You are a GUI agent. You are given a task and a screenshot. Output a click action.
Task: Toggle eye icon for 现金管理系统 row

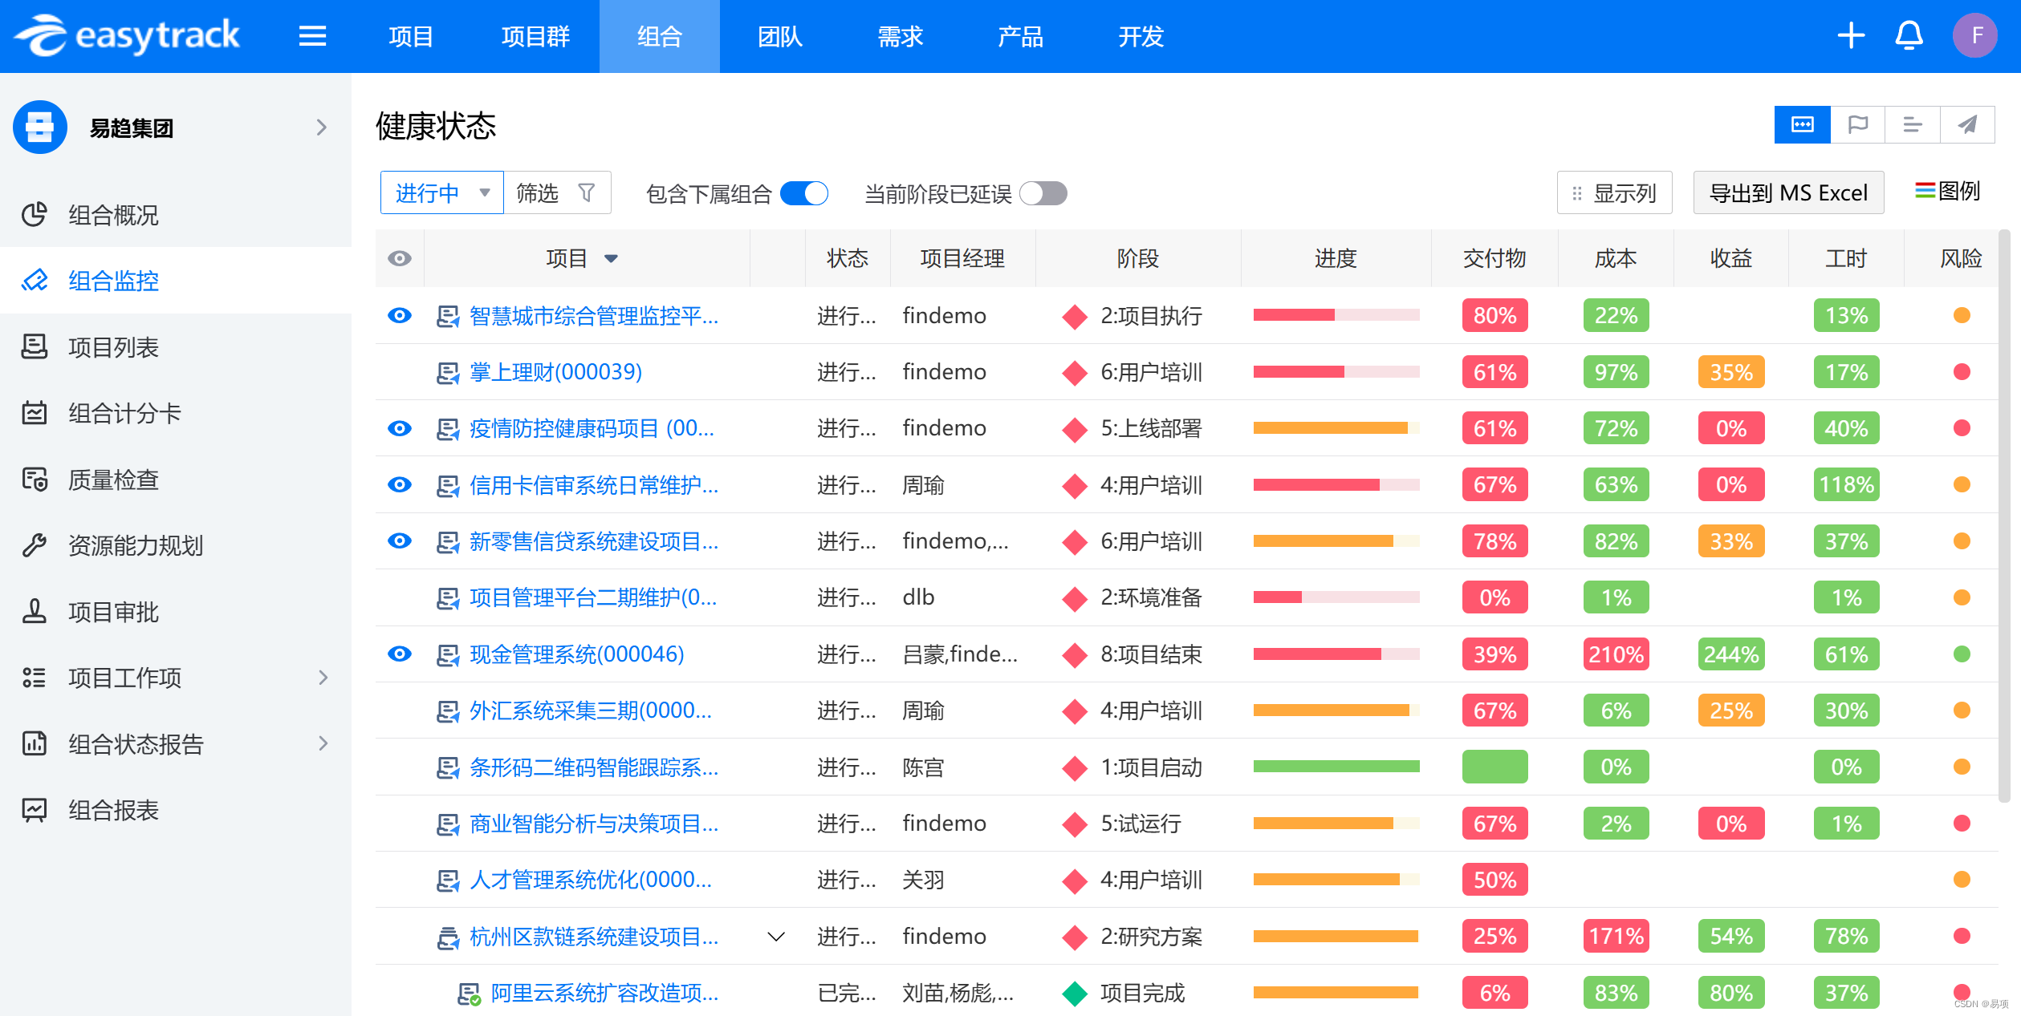pyautogui.click(x=399, y=654)
